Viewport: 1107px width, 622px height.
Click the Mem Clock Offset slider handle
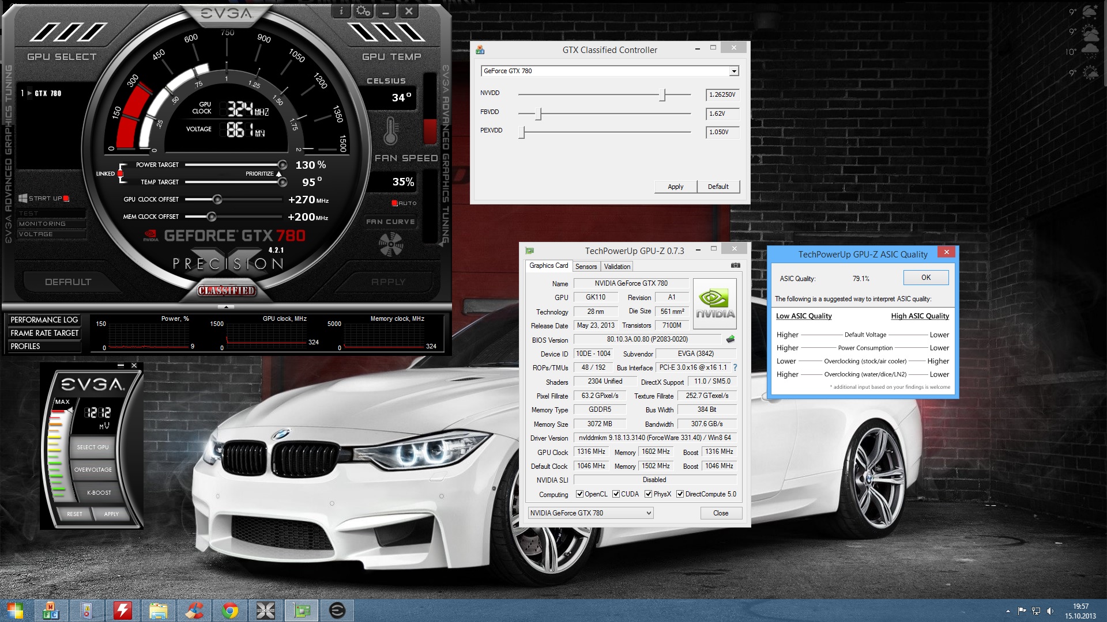[212, 217]
